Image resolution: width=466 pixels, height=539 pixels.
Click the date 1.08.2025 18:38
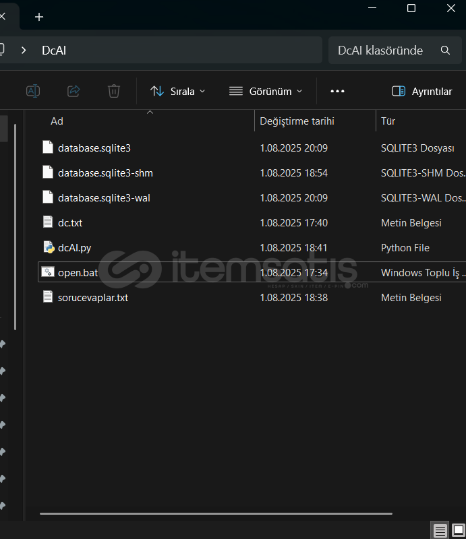[x=293, y=298]
